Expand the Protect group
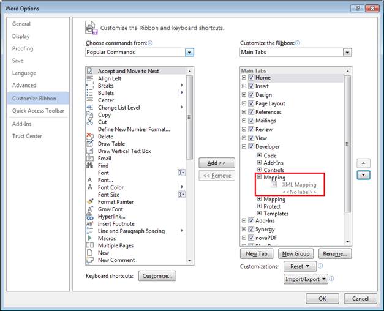 pos(259,206)
